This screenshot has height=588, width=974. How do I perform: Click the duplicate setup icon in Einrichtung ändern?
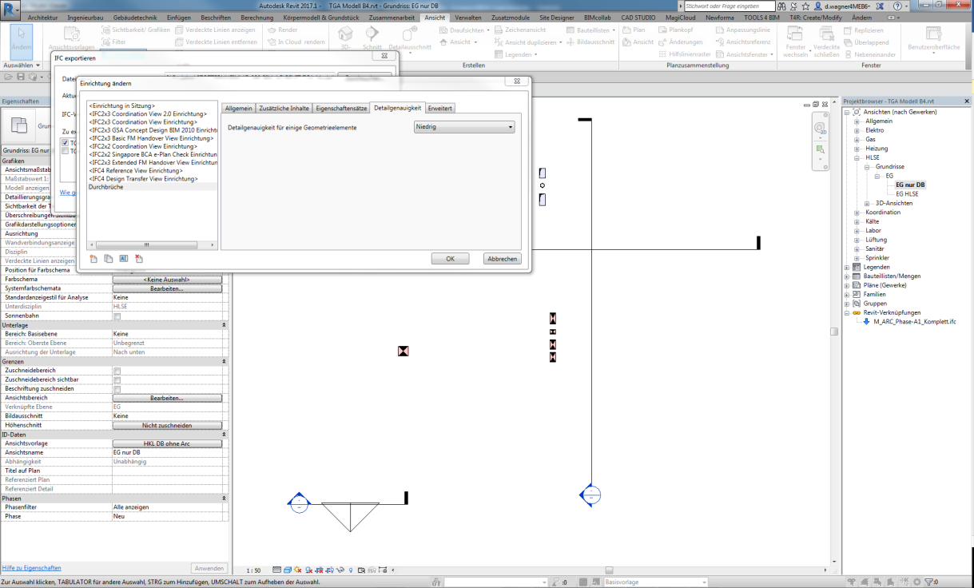[109, 259]
